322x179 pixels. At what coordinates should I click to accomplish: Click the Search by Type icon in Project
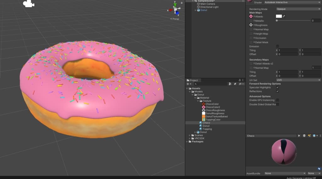[x=230, y=84]
